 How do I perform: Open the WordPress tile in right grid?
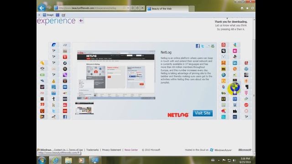click(x=246, y=69)
